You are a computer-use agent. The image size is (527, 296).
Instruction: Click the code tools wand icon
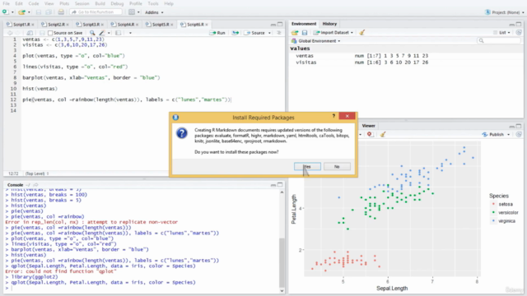click(x=102, y=33)
